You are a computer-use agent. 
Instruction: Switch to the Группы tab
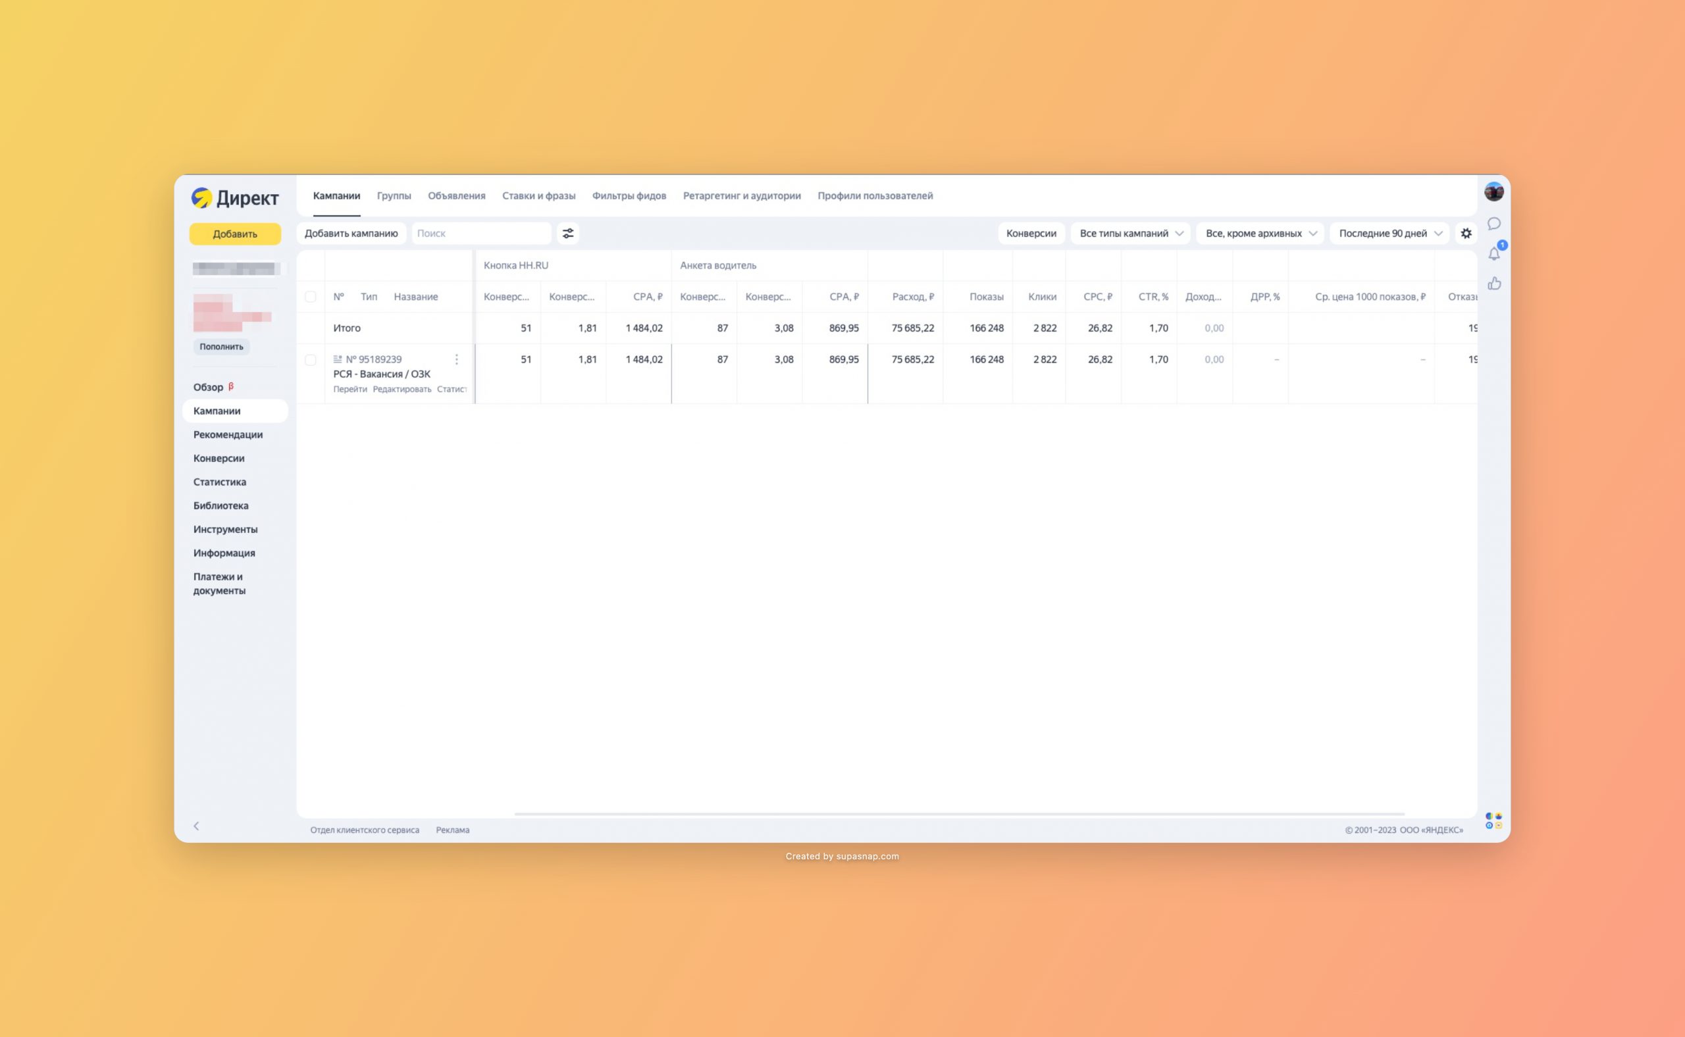tap(394, 195)
